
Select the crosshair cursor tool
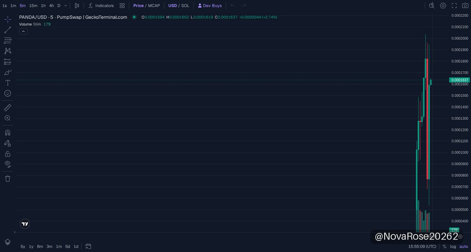click(8, 19)
